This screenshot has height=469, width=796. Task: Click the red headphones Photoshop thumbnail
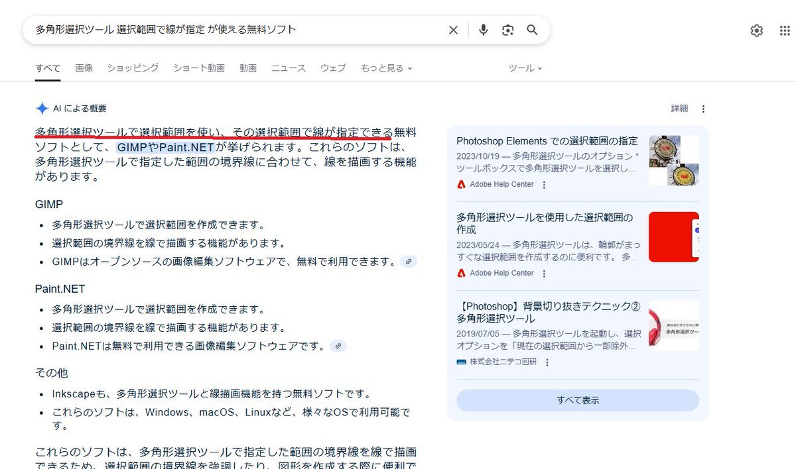tap(673, 325)
